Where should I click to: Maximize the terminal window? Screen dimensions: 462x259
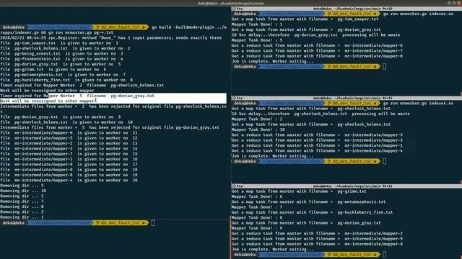[454, 3]
